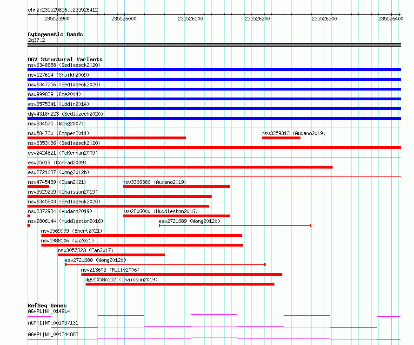Screen dimensions: 414x345
Task: Click the AGAP1|NM_014914 gene label
Action: pos(49,311)
